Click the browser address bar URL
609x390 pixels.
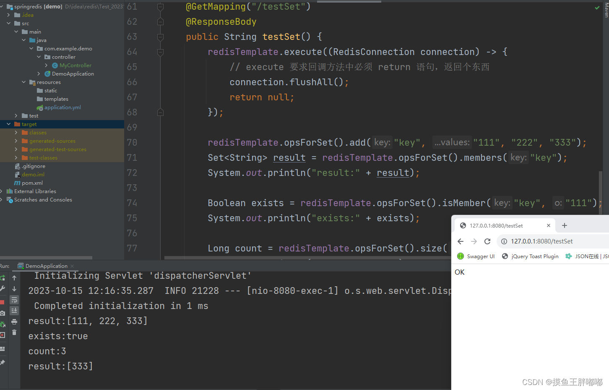542,241
